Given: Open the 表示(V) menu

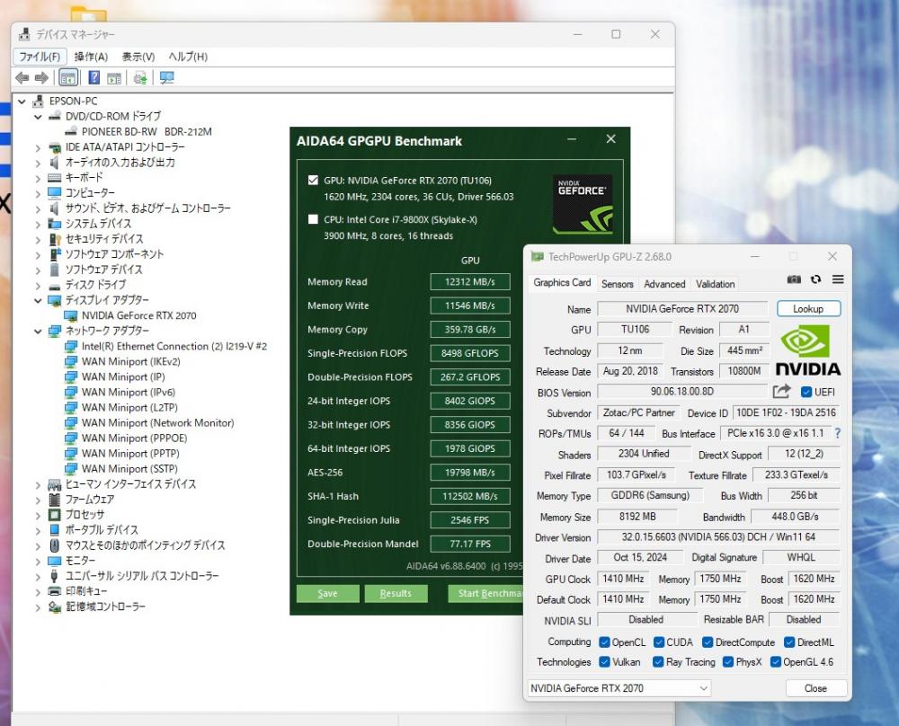Looking at the screenshot, I should (138, 57).
